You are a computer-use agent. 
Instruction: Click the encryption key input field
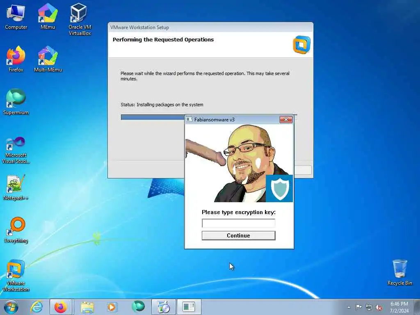coord(238,223)
